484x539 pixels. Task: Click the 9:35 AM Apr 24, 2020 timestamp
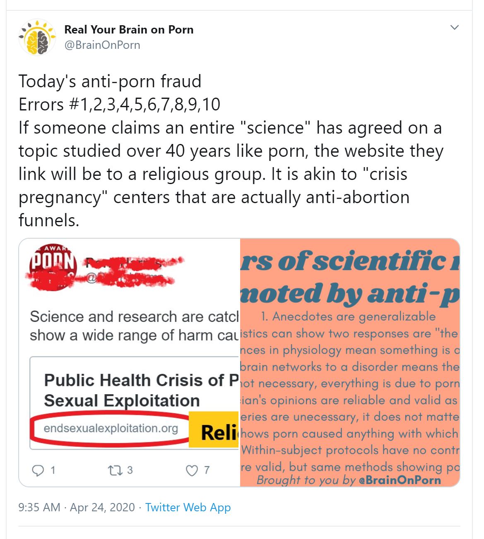(77, 507)
